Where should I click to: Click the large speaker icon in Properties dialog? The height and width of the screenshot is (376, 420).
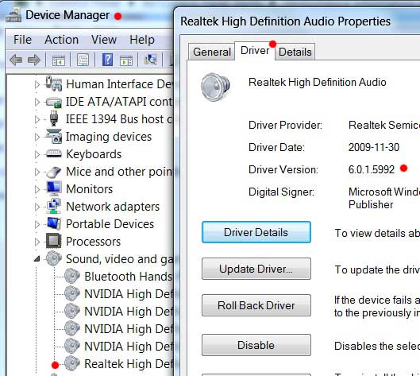click(216, 87)
